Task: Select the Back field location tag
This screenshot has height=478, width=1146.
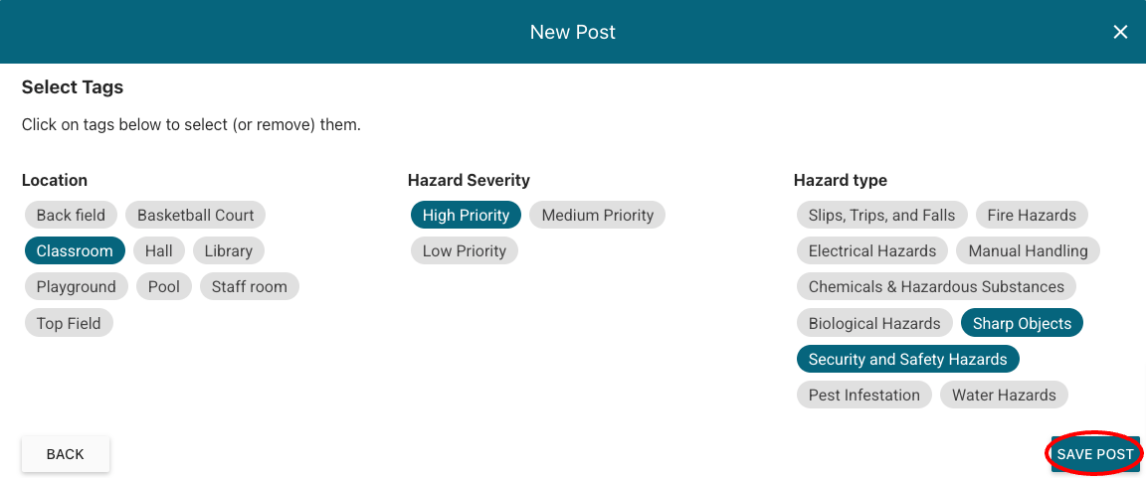Action: (71, 216)
